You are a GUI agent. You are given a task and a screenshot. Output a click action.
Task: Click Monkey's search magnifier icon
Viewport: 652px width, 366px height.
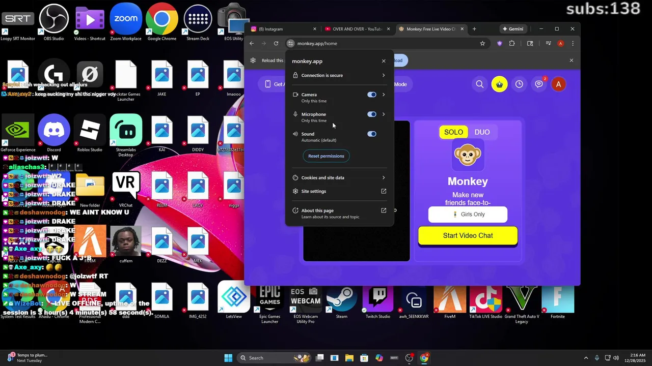pyautogui.click(x=480, y=84)
